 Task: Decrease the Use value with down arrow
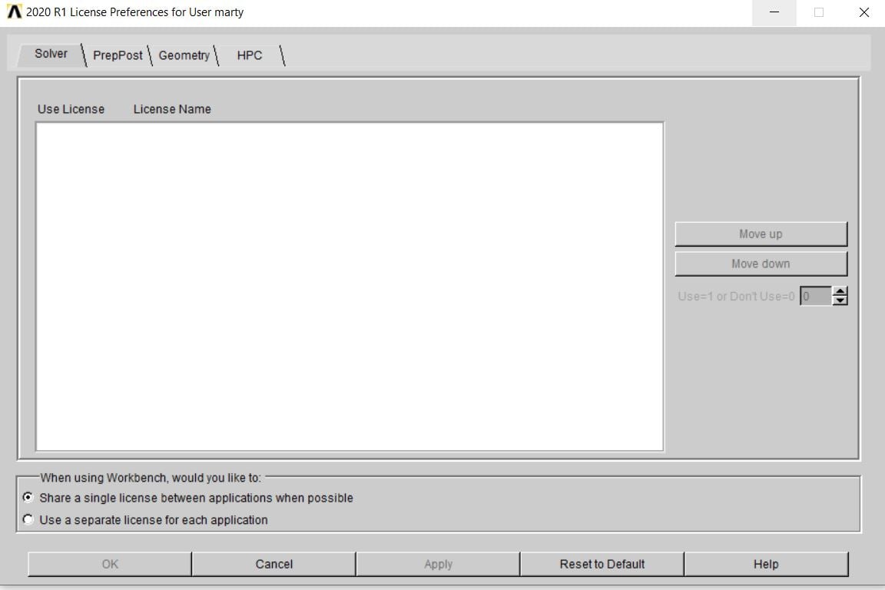tap(840, 301)
